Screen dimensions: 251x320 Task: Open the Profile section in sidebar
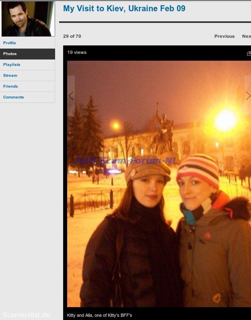pos(10,43)
